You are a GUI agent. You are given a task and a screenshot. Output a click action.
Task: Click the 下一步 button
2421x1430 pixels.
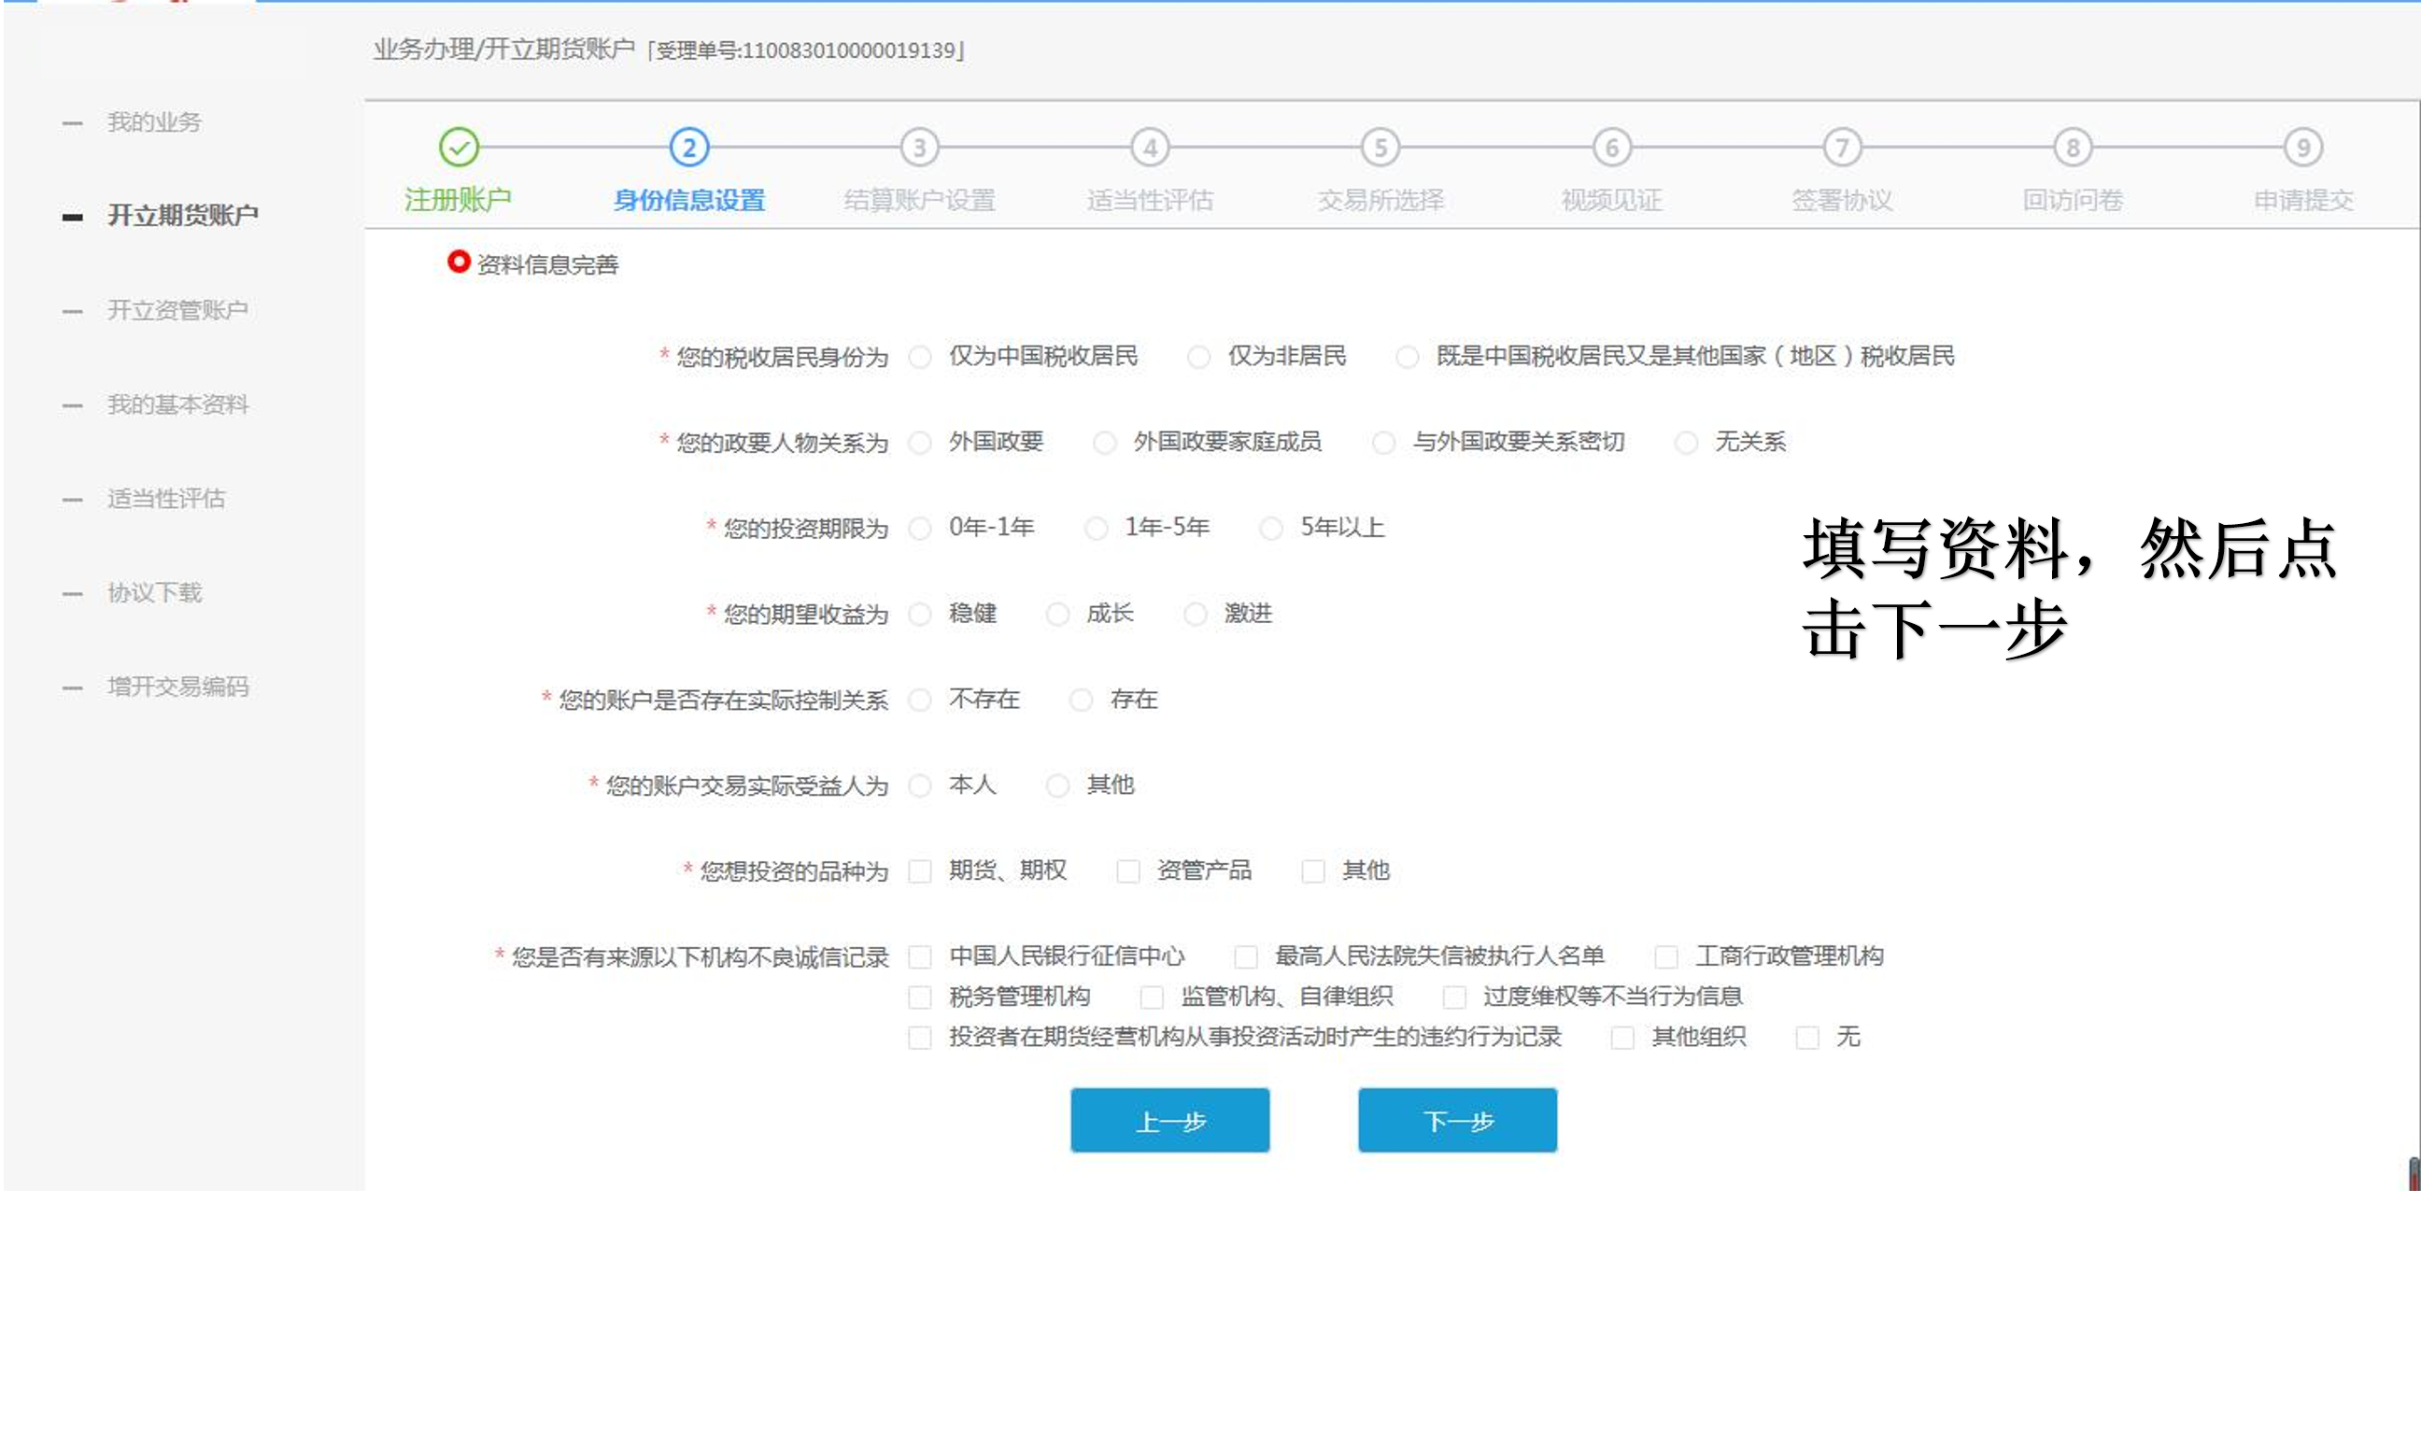(x=1458, y=1121)
